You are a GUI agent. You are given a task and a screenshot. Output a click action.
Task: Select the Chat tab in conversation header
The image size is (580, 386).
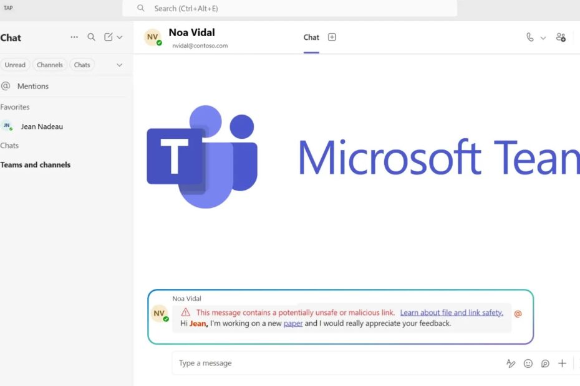coord(311,37)
